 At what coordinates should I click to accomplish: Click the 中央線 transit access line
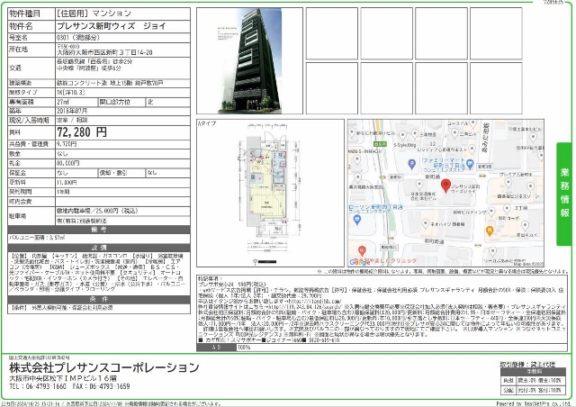point(88,68)
